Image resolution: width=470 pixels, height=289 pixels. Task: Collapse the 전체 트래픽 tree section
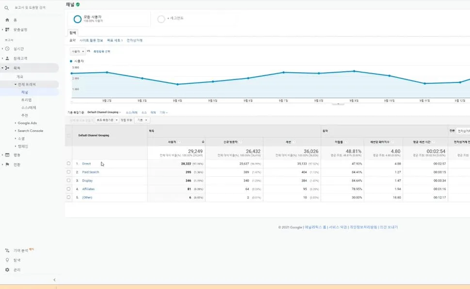coord(16,84)
